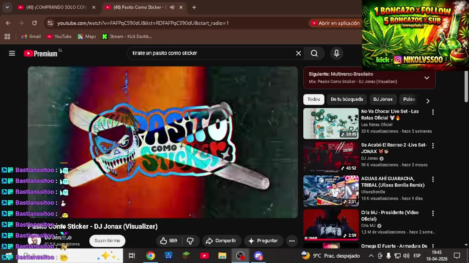
Task: Reload the page
Action: pyautogui.click(x=34, y=23)
